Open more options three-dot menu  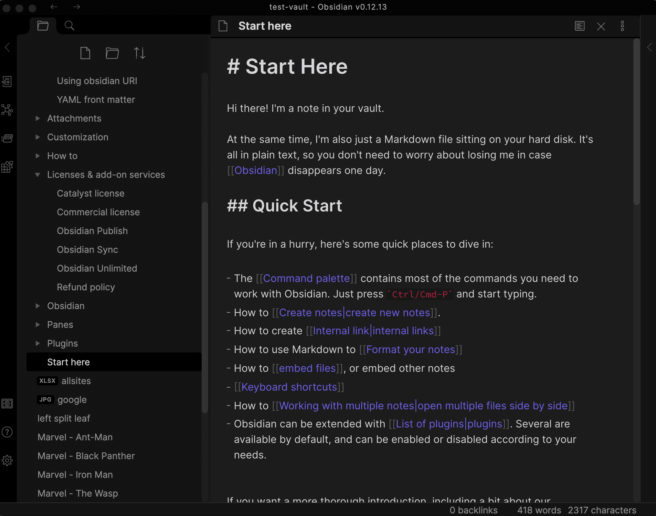click(x=622, y=26)
